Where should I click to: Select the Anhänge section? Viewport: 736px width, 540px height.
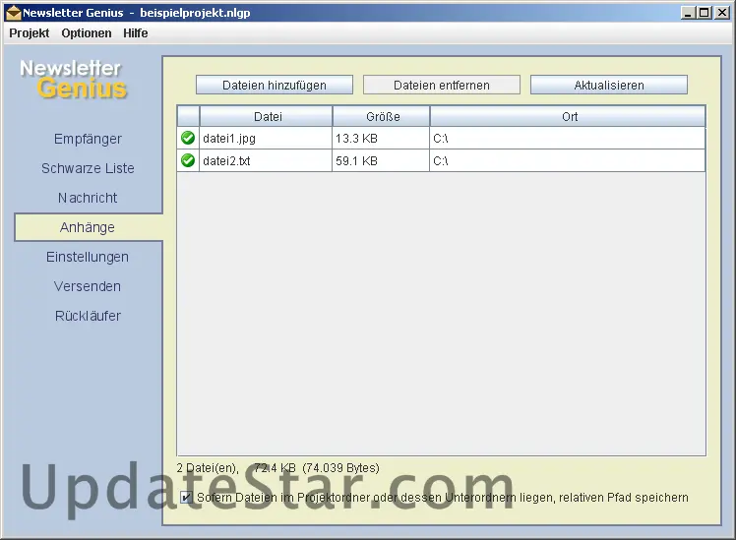[x=89, y=227]
